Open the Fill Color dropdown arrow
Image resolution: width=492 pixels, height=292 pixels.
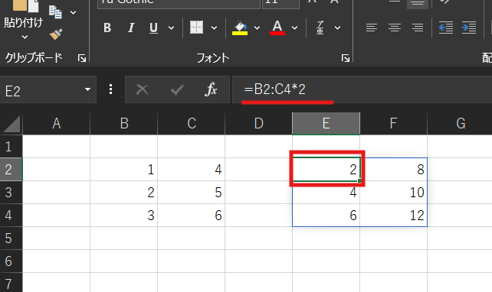click(x=257, y=28)
